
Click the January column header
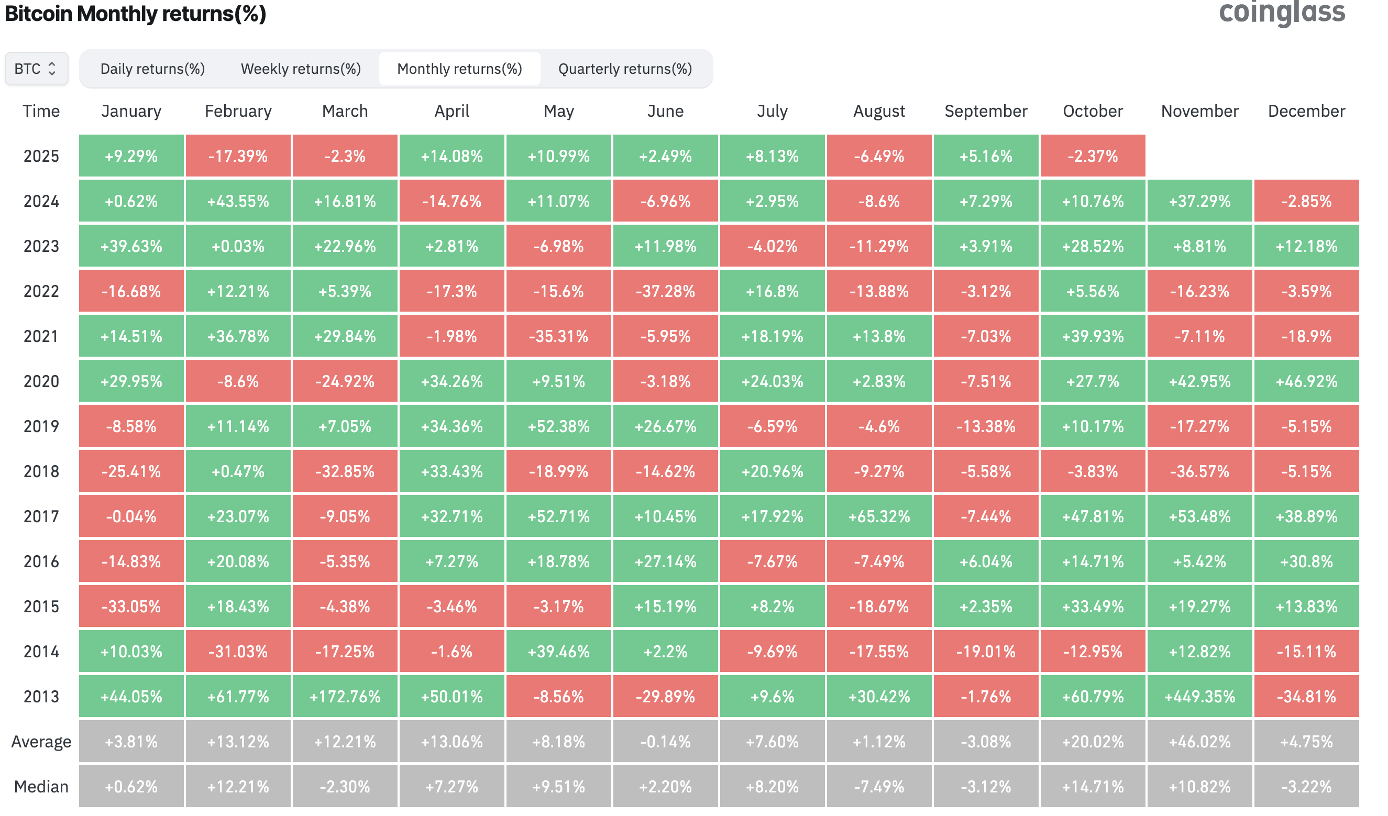coord(131,111)
